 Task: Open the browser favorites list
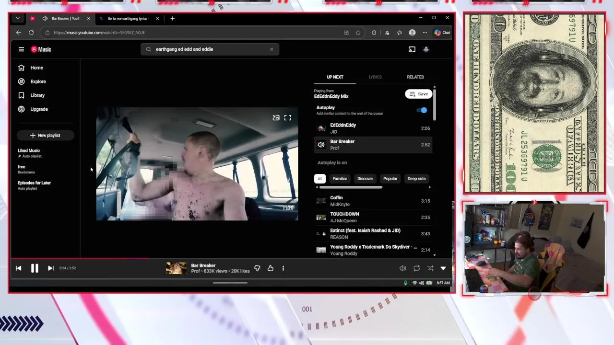(400, 33)
